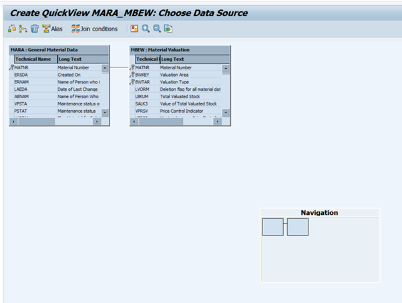
Task: Click MBEW table scroll-down arrow
Action: pos(226,113)
